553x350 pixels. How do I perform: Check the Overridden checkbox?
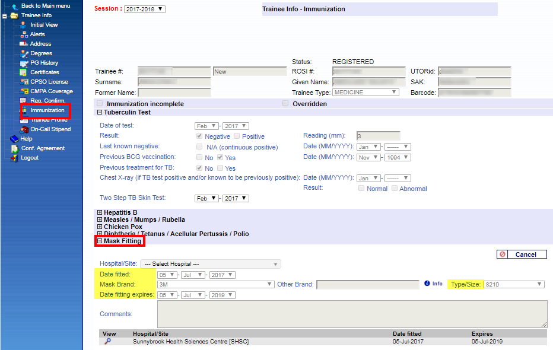tap(285, 104)
